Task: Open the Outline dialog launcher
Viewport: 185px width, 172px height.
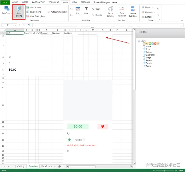Action: 159,20
